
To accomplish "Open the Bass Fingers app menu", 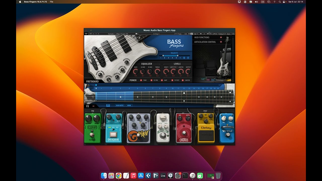I will 35,2.
